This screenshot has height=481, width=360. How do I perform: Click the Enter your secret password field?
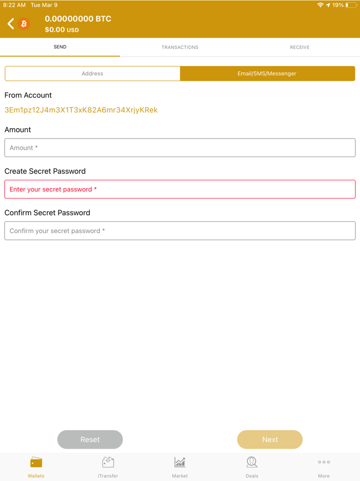[179, 189]
